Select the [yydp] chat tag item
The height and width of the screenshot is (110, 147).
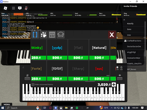57,48
